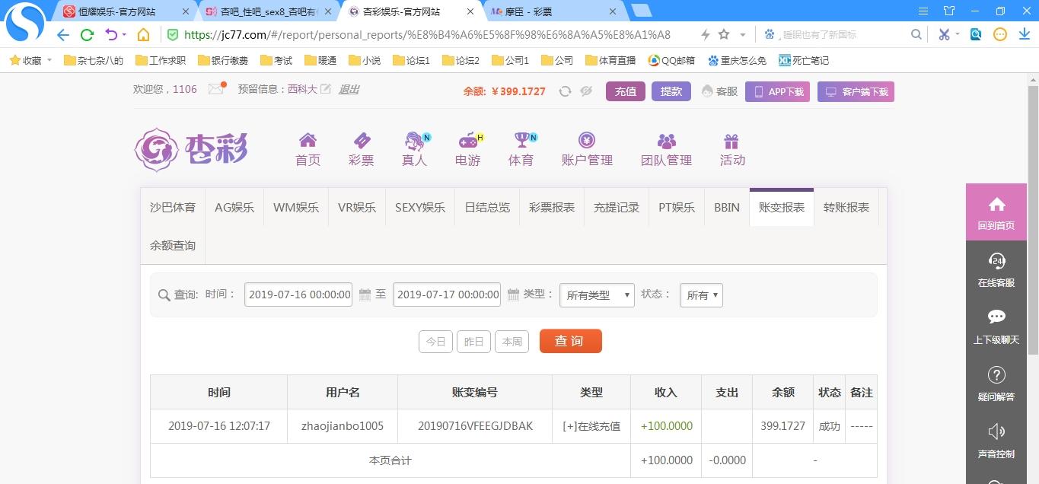Image resolution: width=1039 pixels, height=484 pixels.
Task: Open the end date calendar picker
Action: (x=513, y=295)
